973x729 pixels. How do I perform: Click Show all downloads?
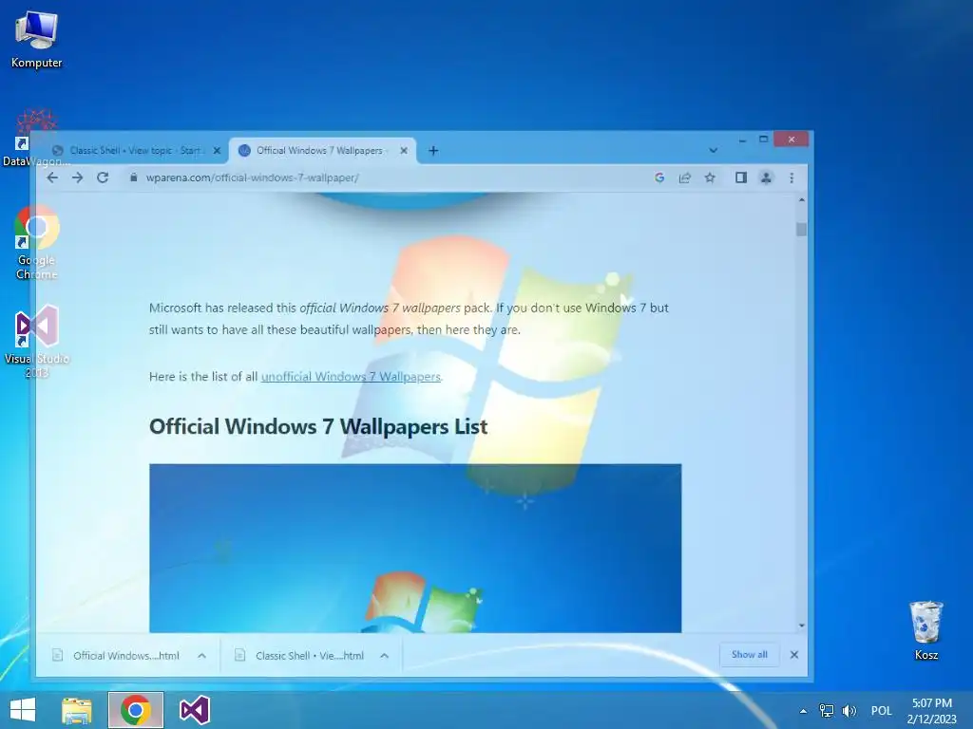(749, 655)
